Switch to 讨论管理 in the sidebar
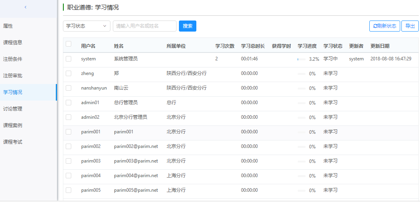 tap(13, 109)
